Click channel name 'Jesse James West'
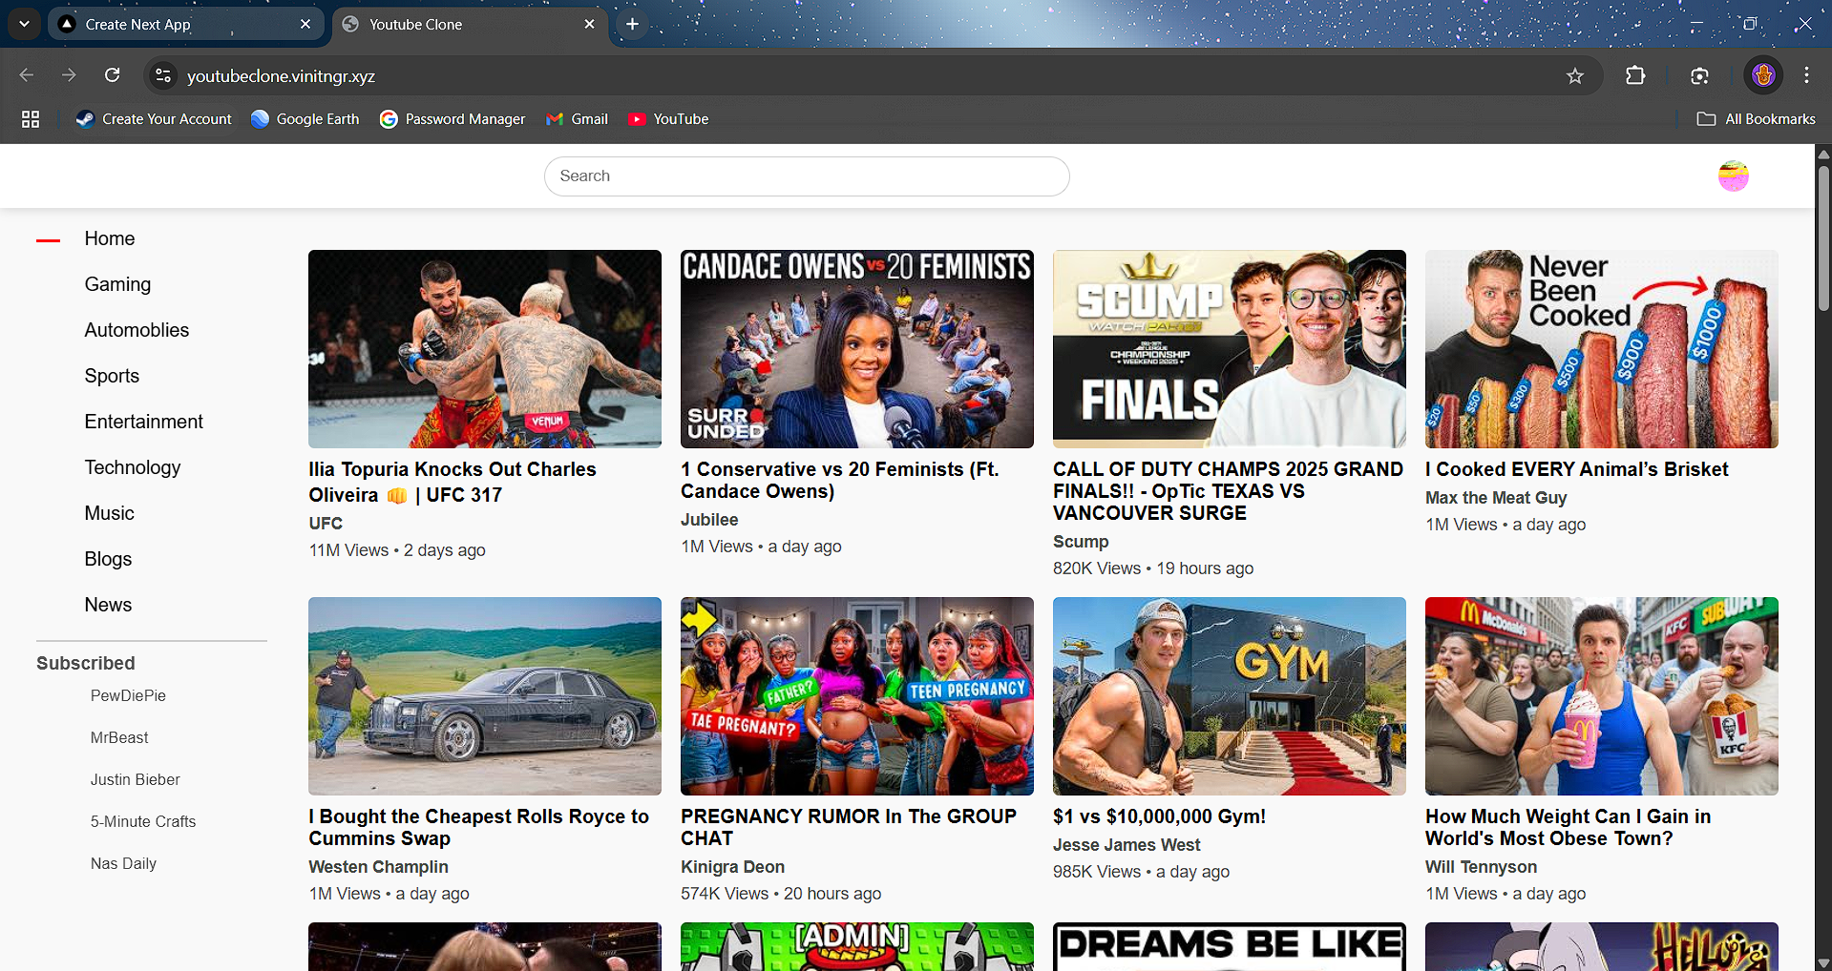 tap(1127, 845)
